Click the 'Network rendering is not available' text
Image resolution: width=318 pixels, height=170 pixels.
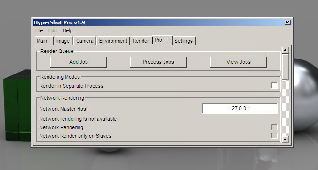[78, 119]
